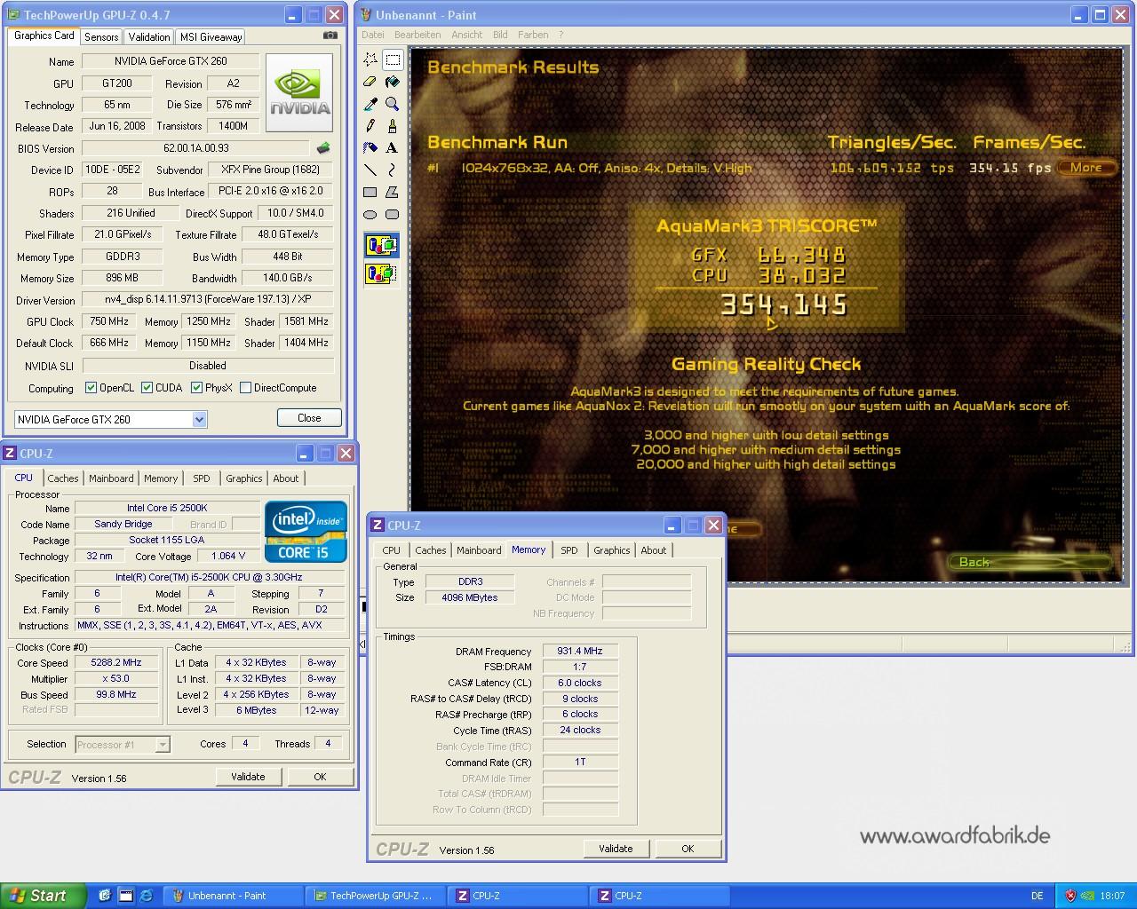
Task: Open the GPU selection dropdown in GPU-Z
Action: point(199,419)
